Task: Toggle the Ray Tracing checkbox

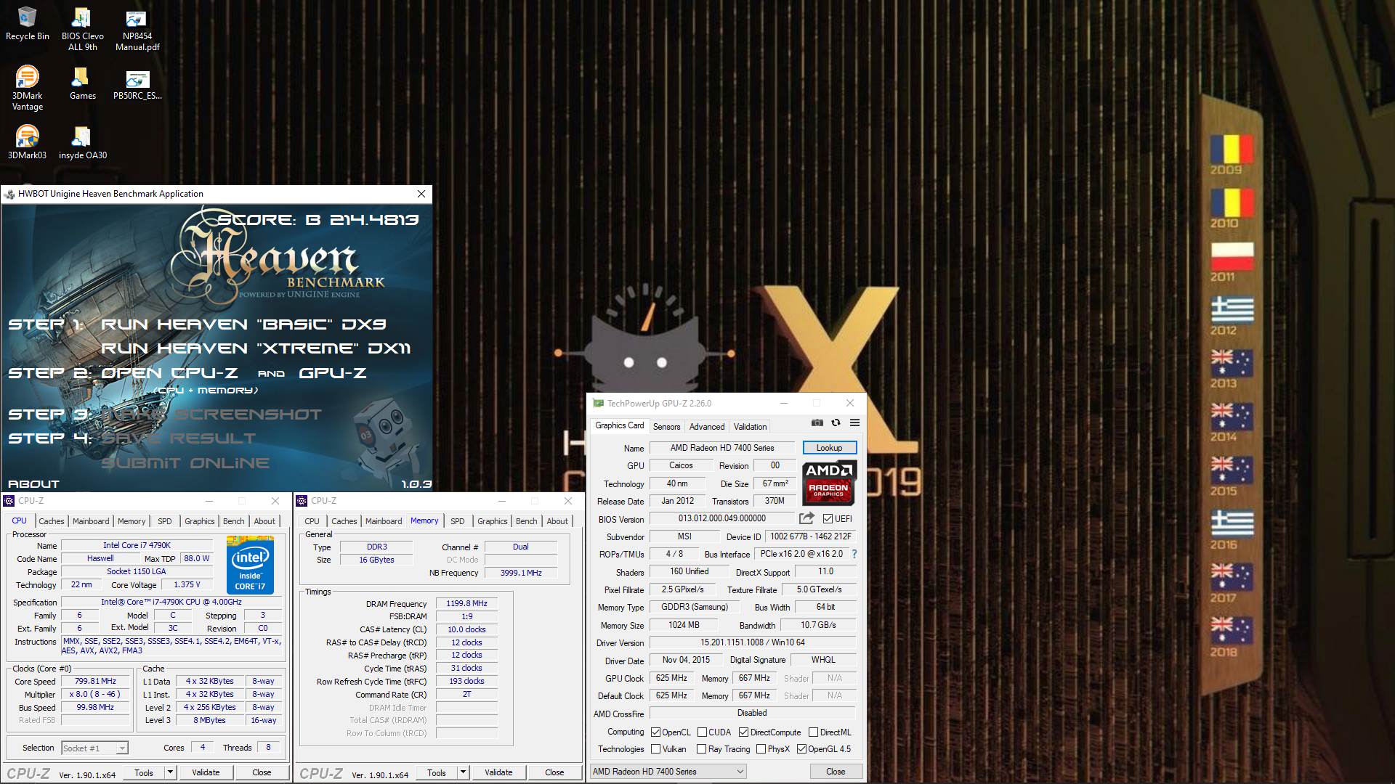Action: 701,748
